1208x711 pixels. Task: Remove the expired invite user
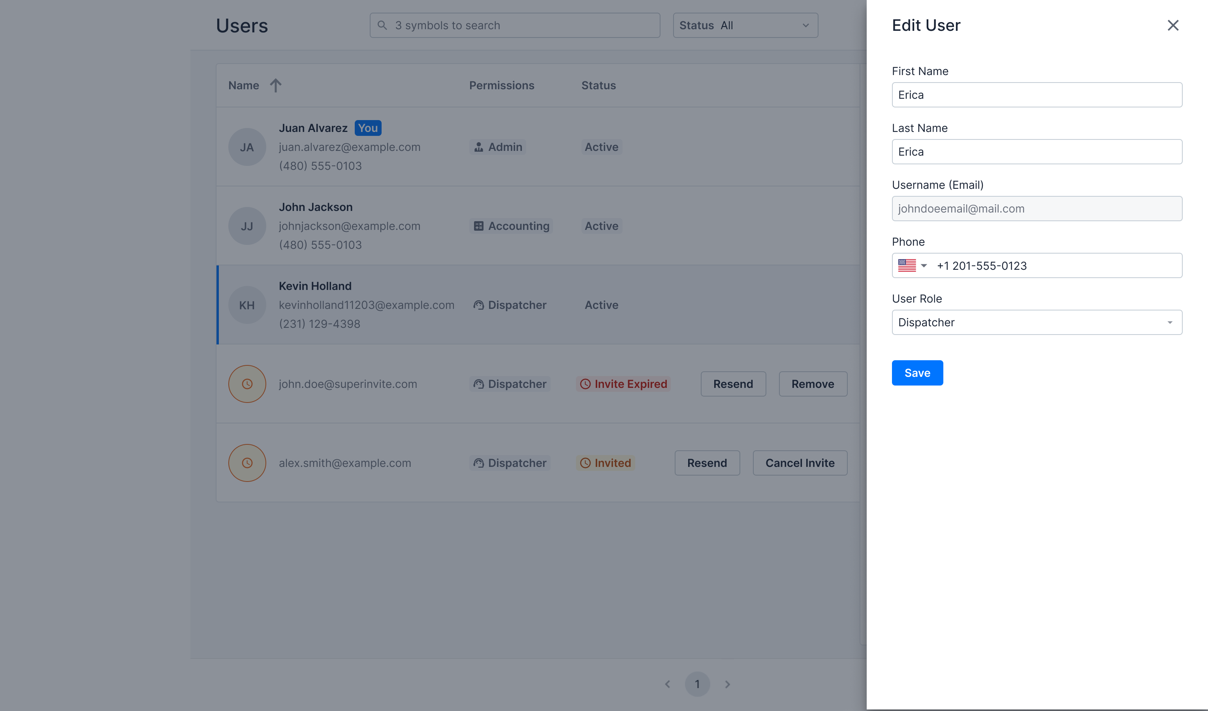pos(813,384)
